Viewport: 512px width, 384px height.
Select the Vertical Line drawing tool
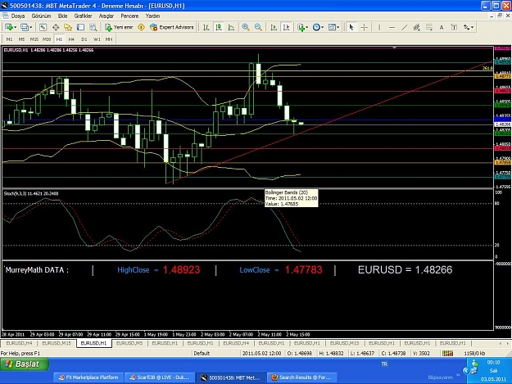379,27
